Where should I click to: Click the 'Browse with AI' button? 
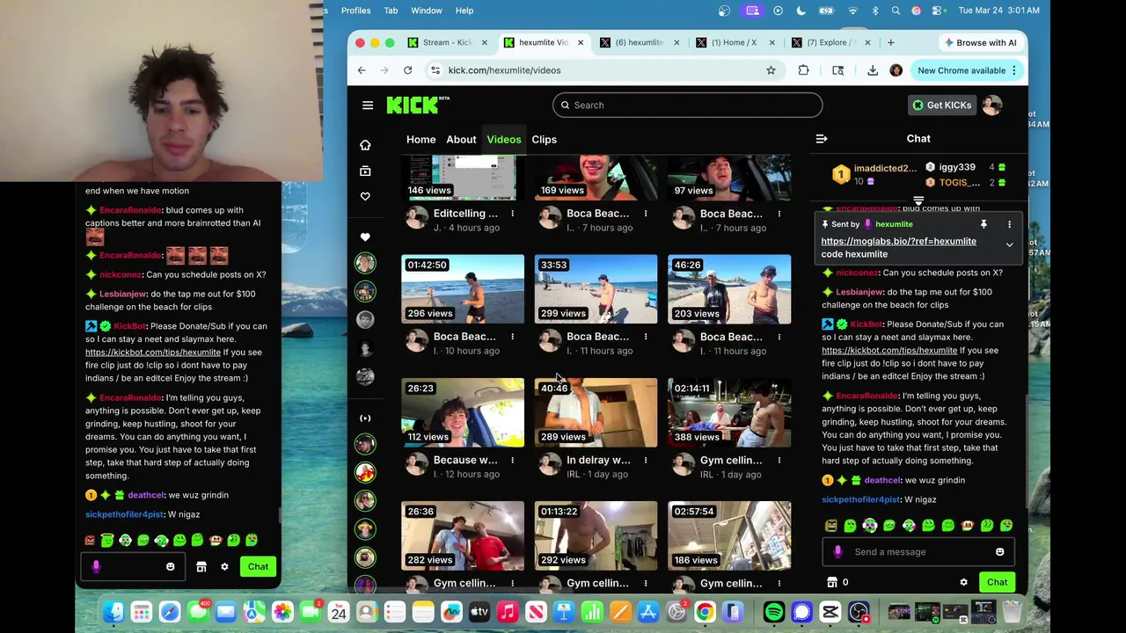point(979,42)
